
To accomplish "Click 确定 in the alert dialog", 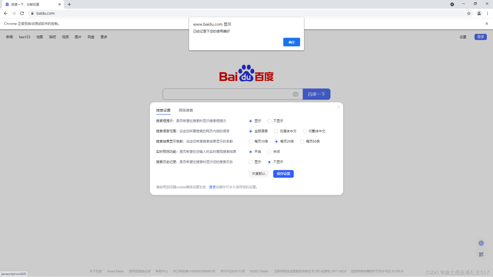I will click(291, 42).
